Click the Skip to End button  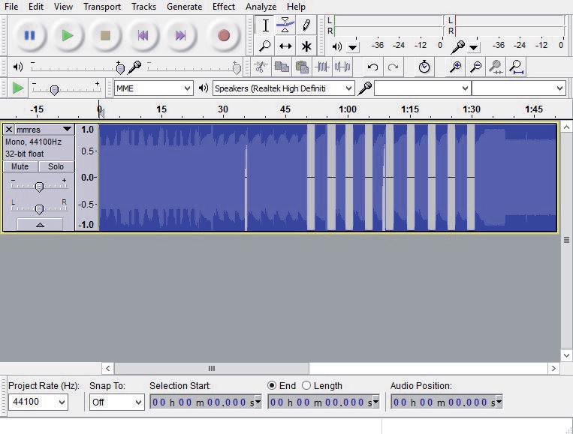click(x=180, y=35)
